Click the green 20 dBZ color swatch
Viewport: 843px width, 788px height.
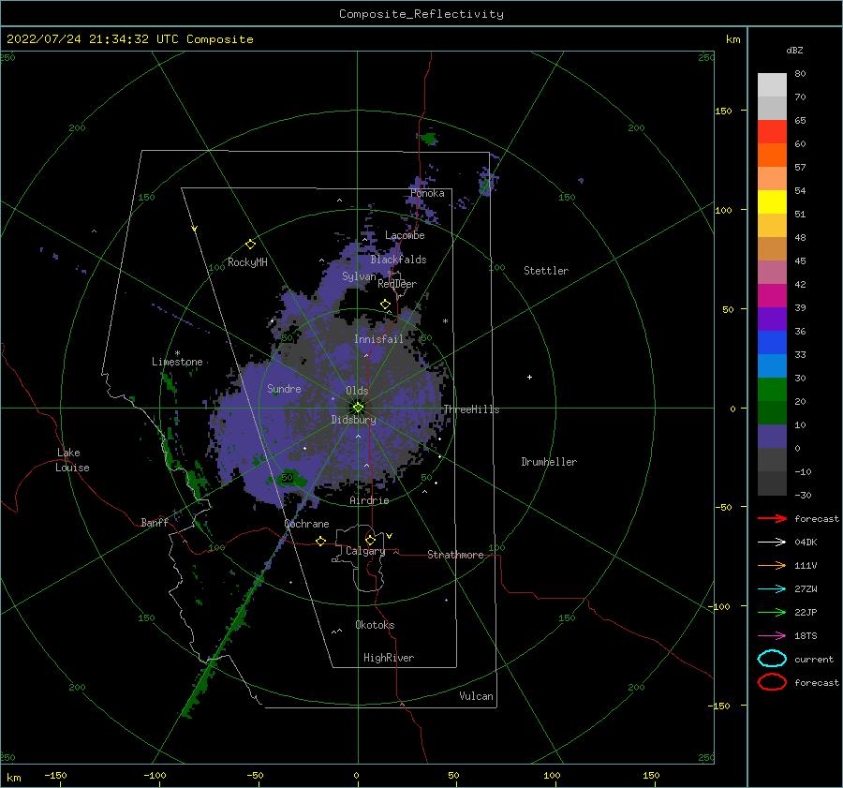tap(772, 390)
